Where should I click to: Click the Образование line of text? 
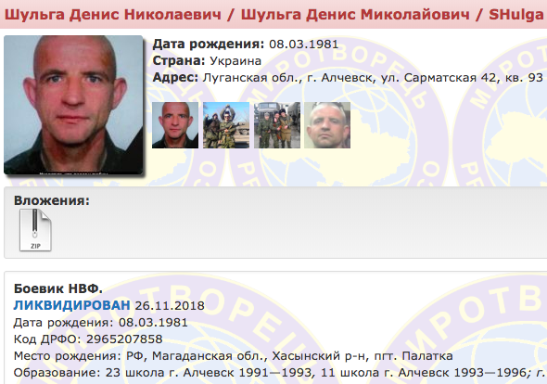281,373
